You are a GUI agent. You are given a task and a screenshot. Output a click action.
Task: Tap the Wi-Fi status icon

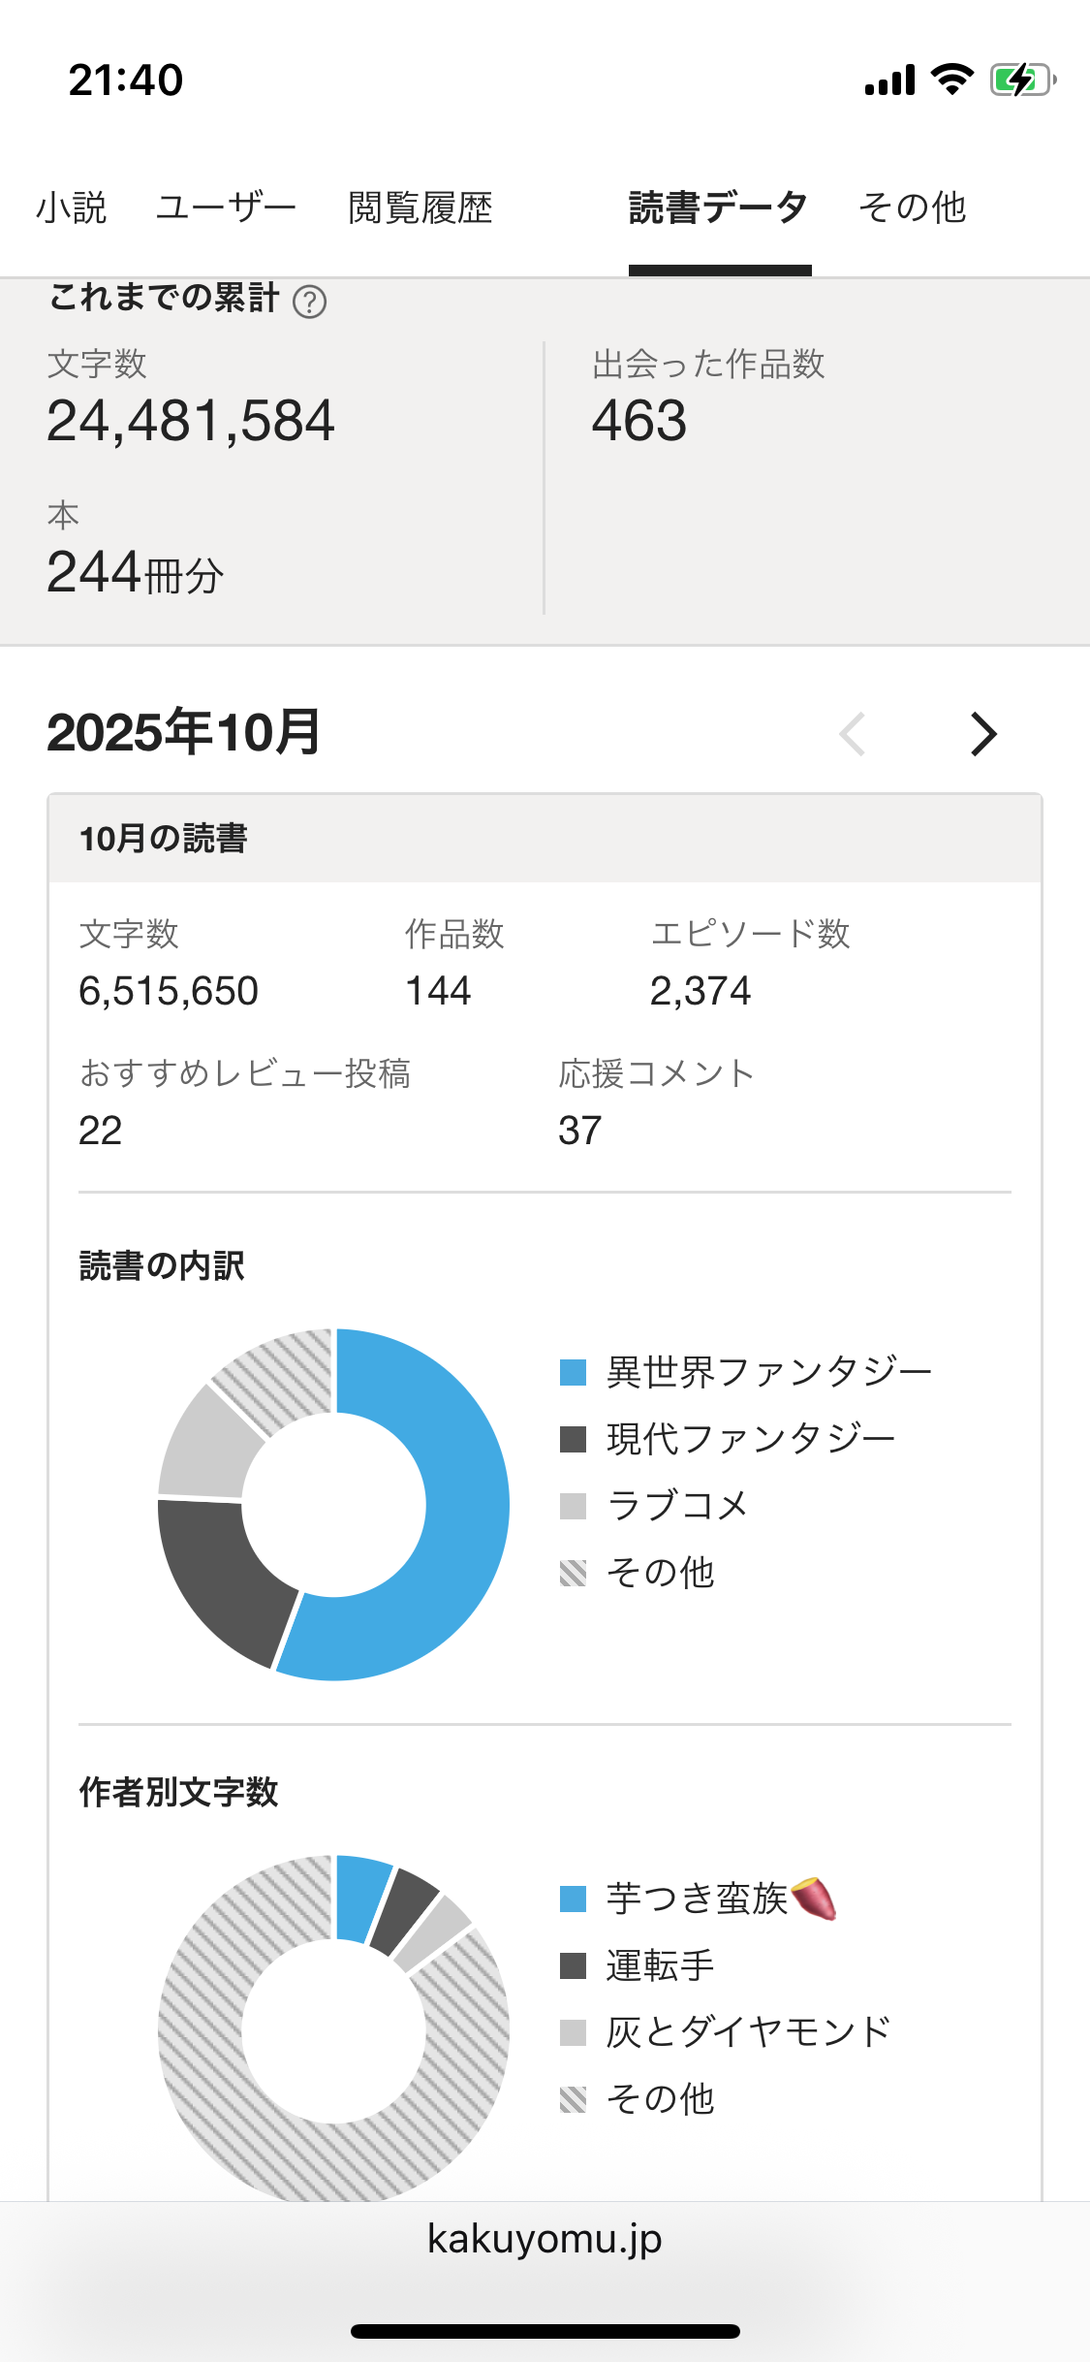pos(951,80)
